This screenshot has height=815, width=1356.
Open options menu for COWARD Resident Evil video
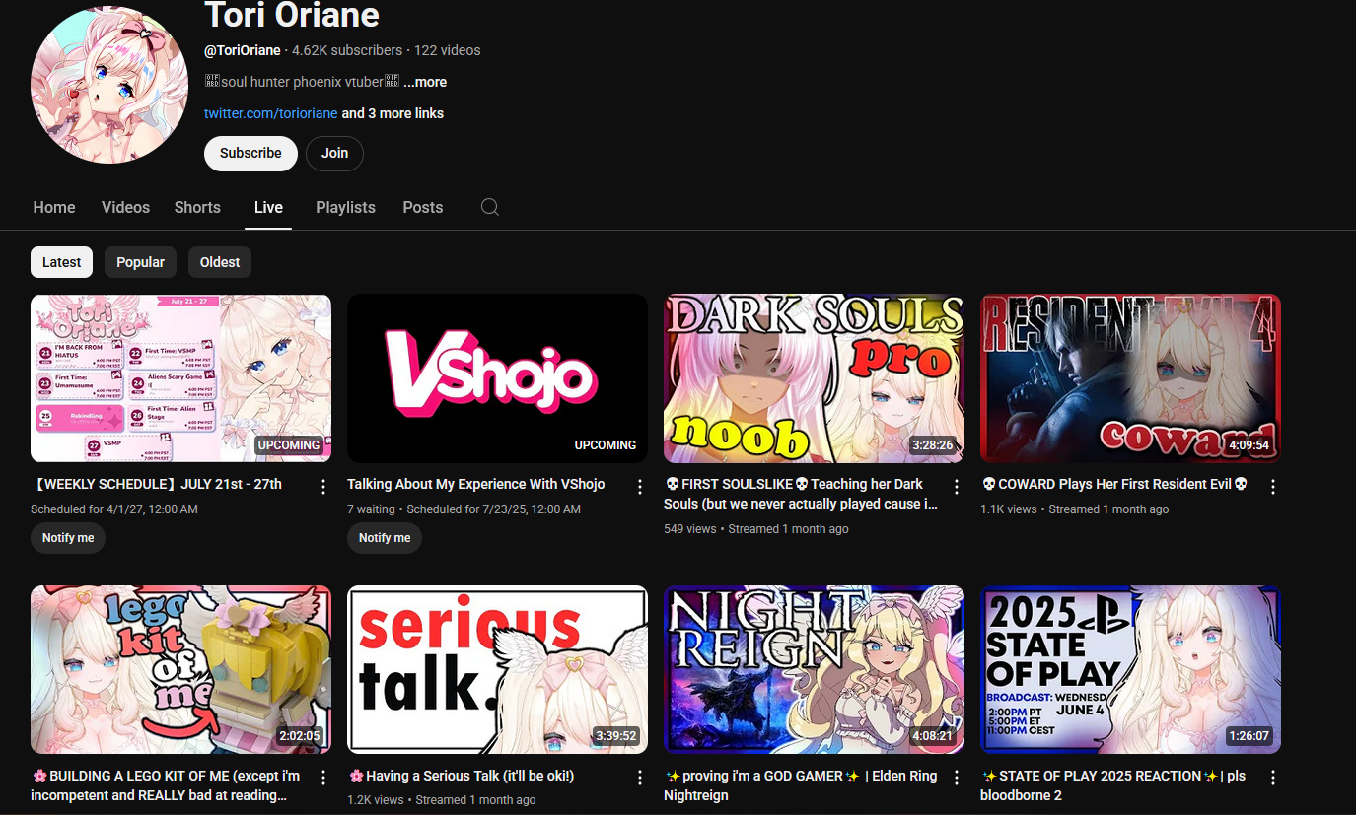[x=1273, y=487]
